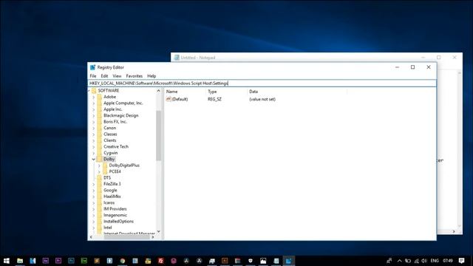Select the HaaliMkx key
This screenshot has width=473, height=266.
pos(112,197)
